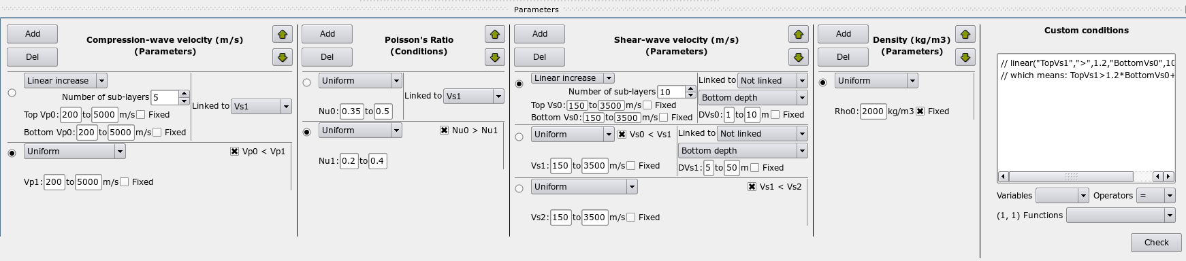The width and height of the screenshot is (1186, 261).
Task: Toggle the Vp0 < Vp1 checkbox
Action: pyautogui.click(x=234, y=152)
